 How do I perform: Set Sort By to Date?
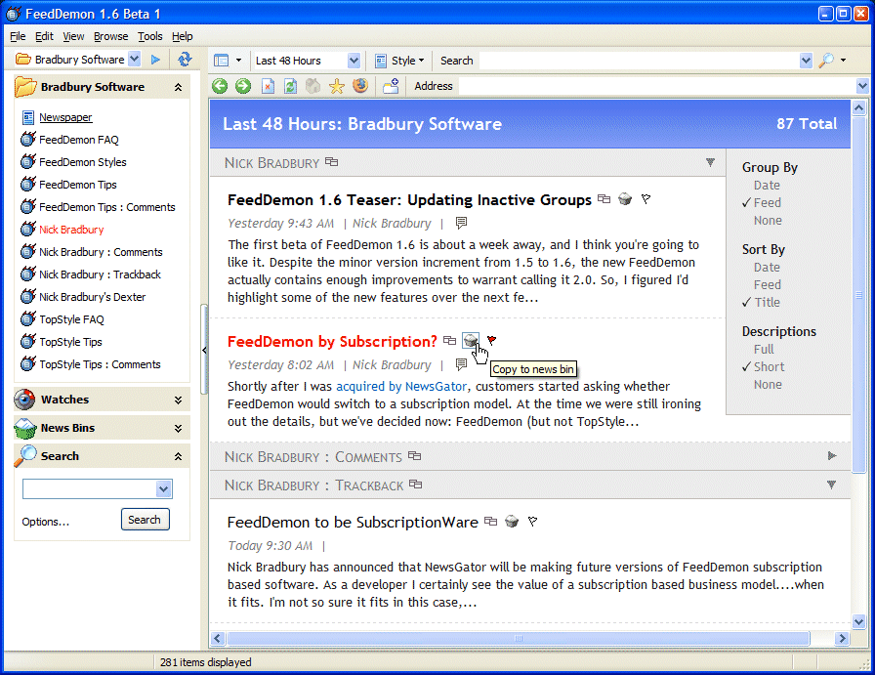coord(767,268)
